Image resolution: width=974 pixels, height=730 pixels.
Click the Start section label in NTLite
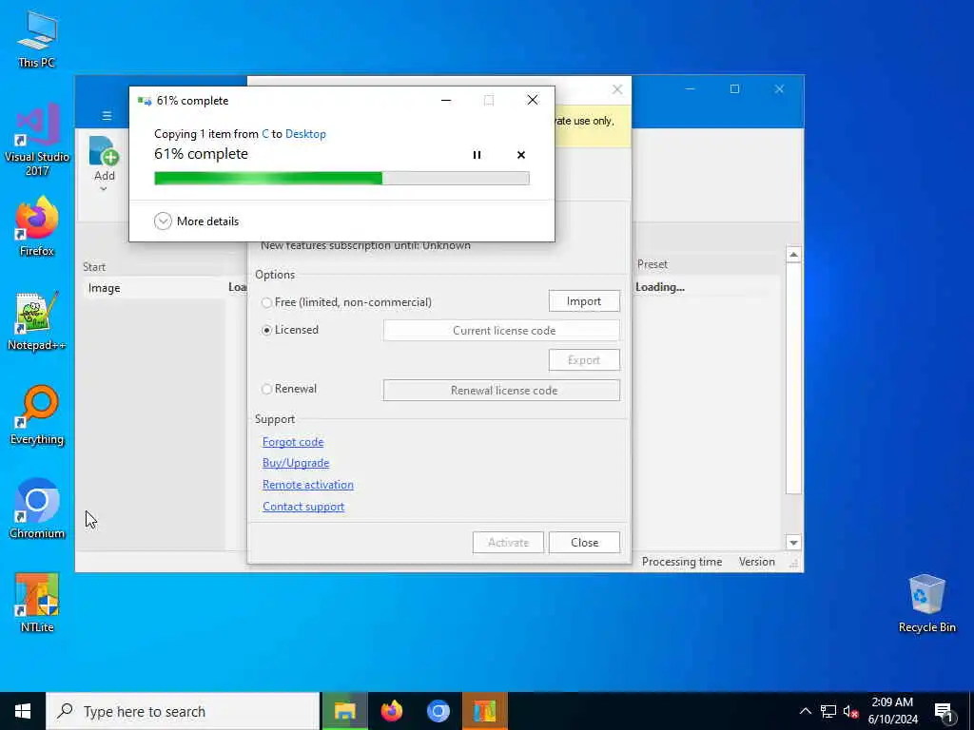pos(94,267)
